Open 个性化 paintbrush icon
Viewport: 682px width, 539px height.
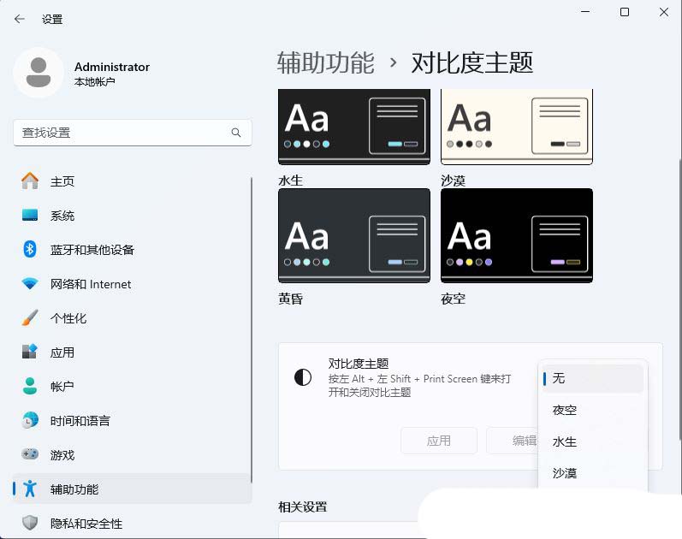(30, 318)
